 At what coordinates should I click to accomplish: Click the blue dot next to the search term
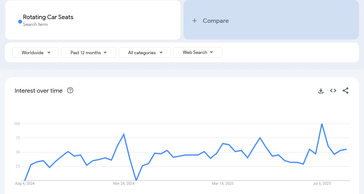tap(20, 22)
